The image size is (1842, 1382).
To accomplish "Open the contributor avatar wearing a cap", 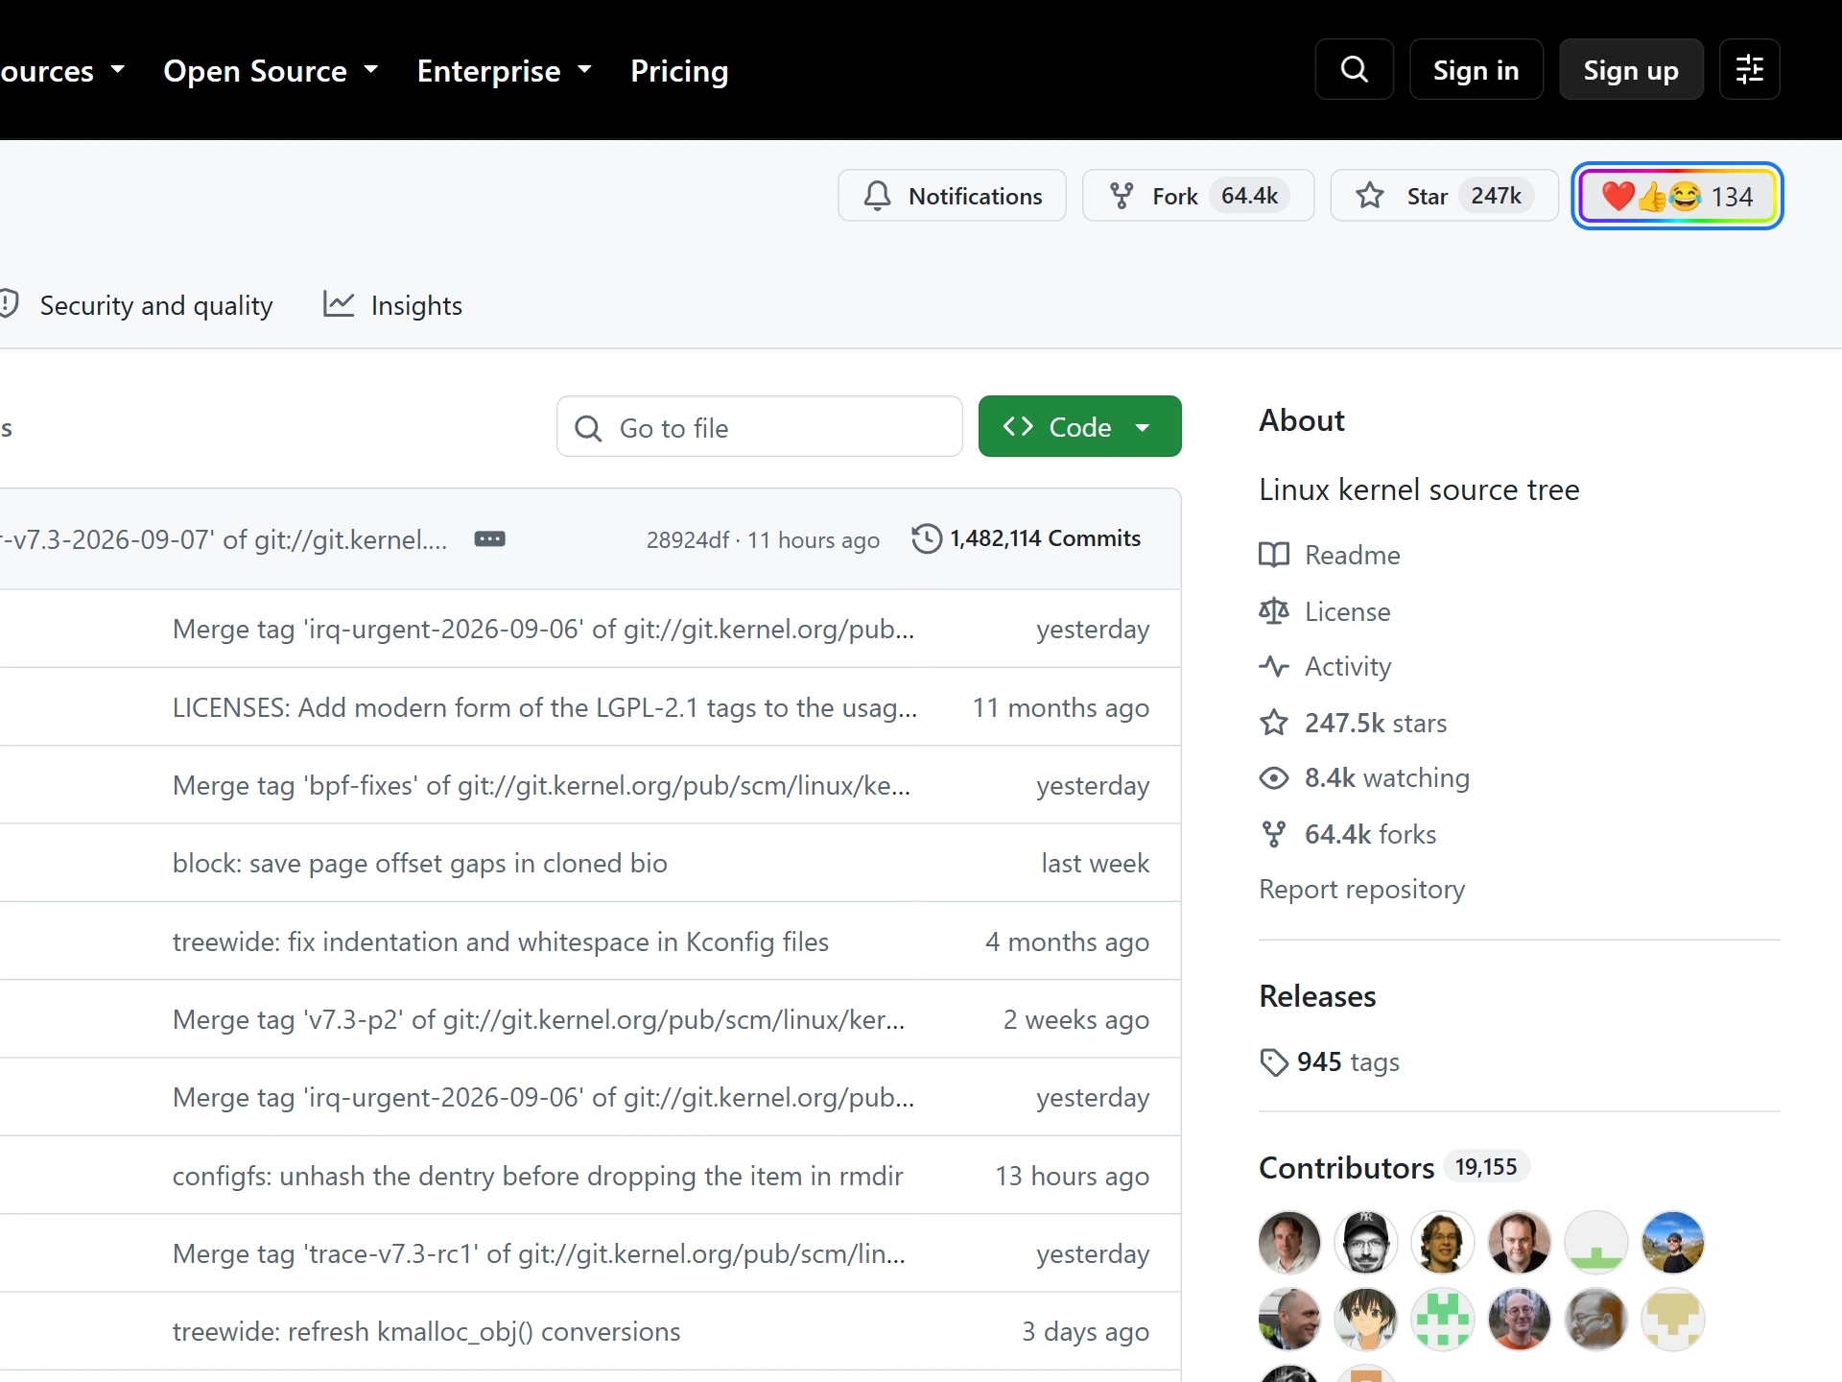I will 1365,1242.
